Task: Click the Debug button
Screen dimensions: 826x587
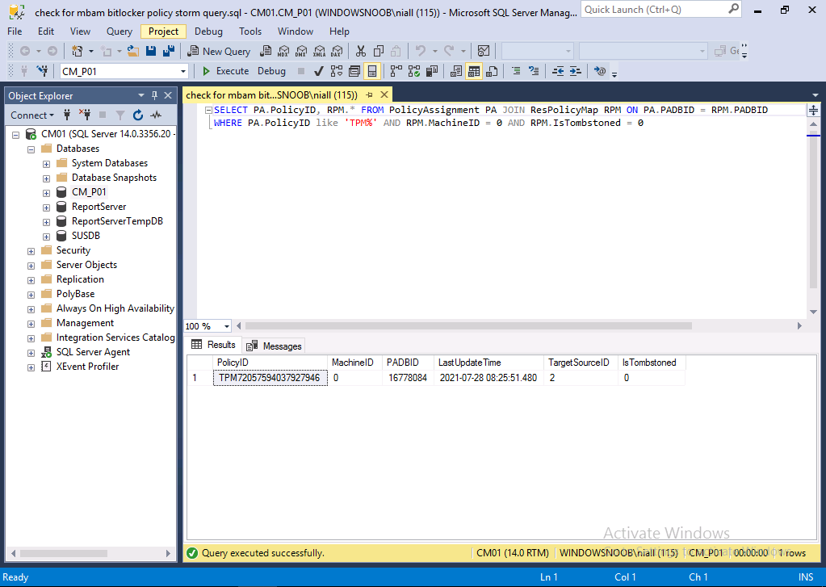Action: coord(271,70)
